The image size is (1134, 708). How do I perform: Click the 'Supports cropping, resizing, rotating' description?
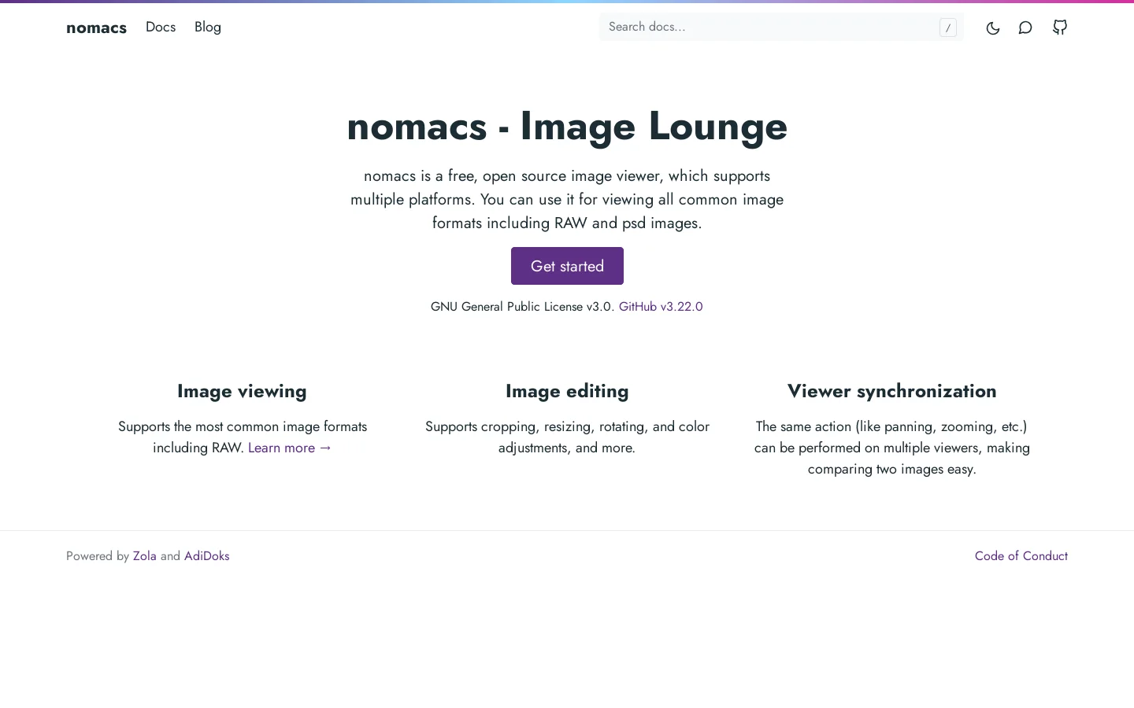(x=567, y=437)
